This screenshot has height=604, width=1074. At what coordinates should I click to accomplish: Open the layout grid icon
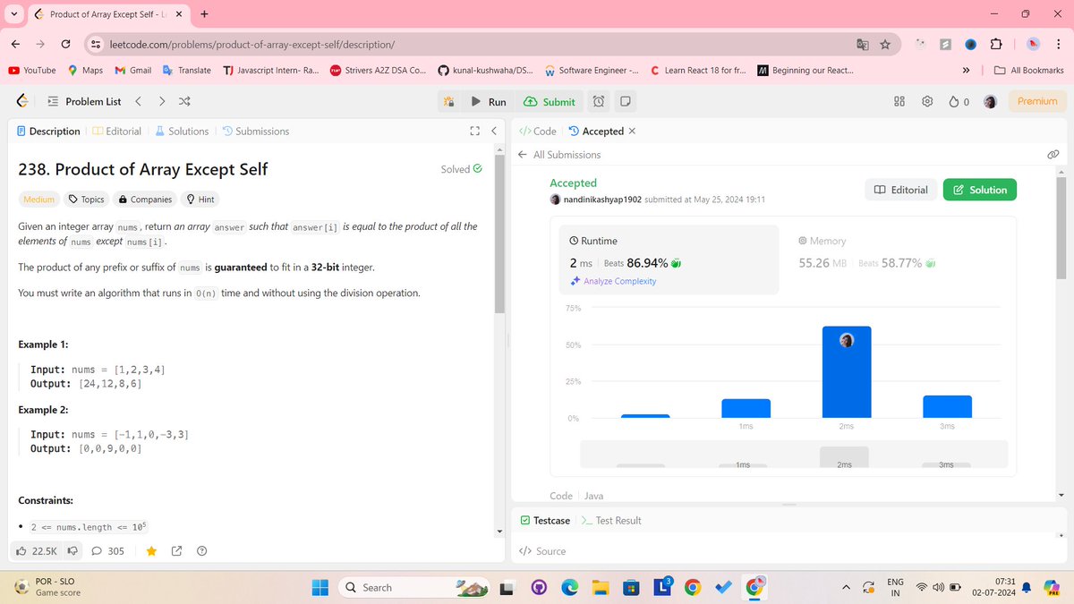(900, 102)
